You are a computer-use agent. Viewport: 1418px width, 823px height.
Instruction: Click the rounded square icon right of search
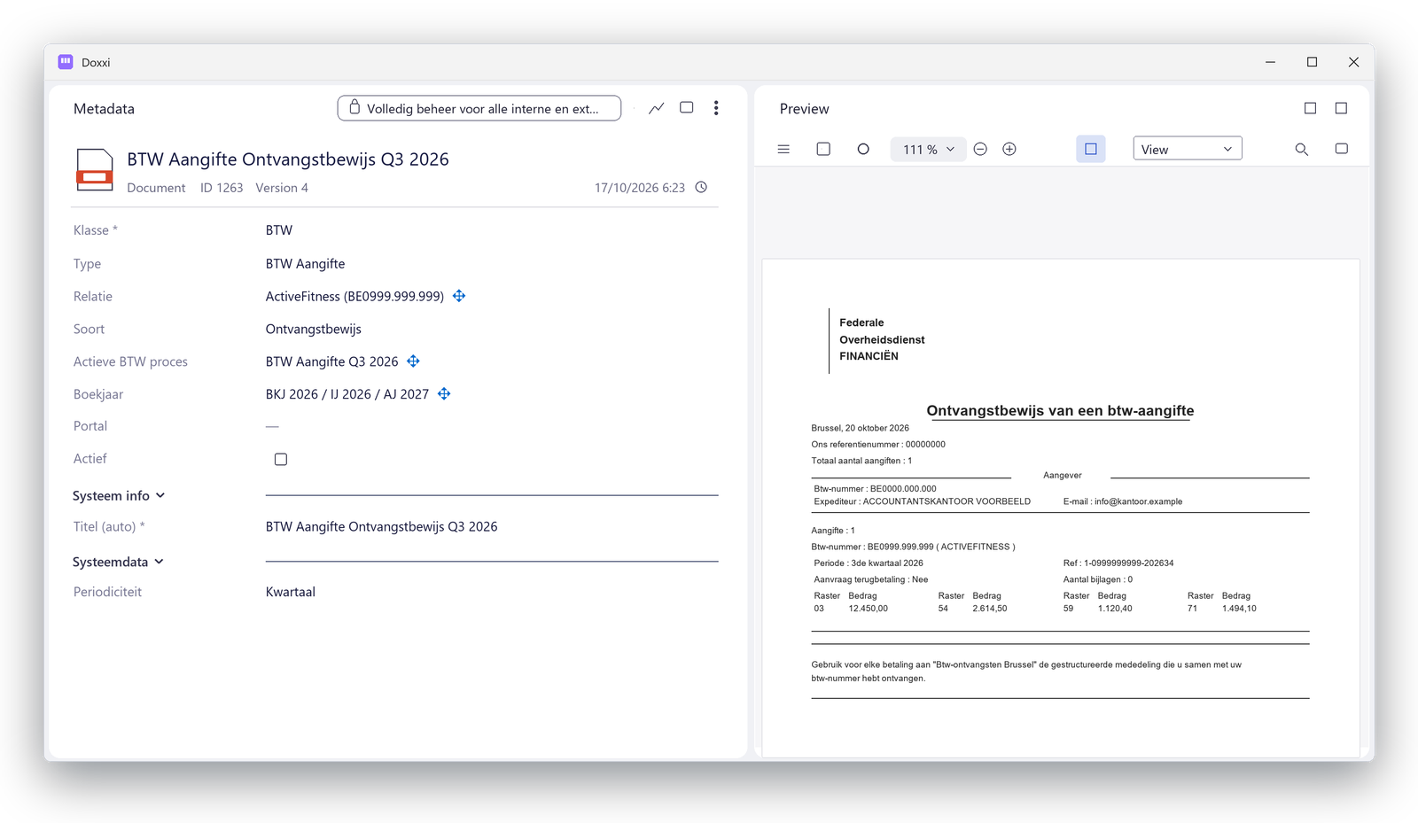coord(1342,149)
